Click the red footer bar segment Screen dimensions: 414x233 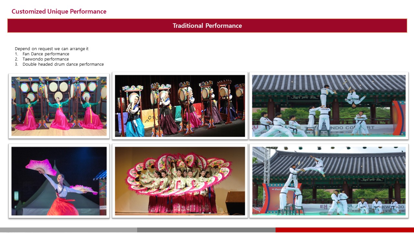(x=344, y=230)
